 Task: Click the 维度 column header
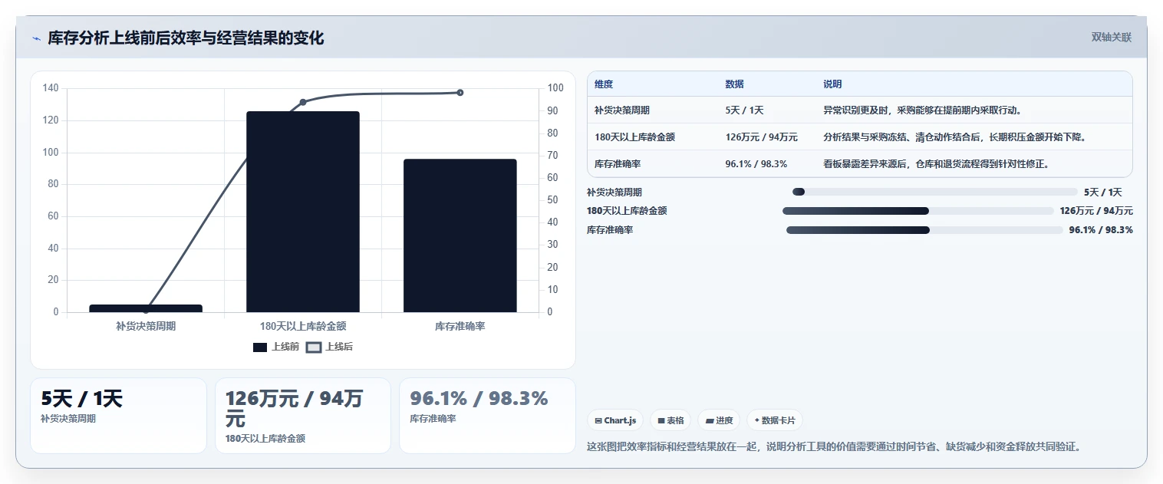tap(604, 84)
